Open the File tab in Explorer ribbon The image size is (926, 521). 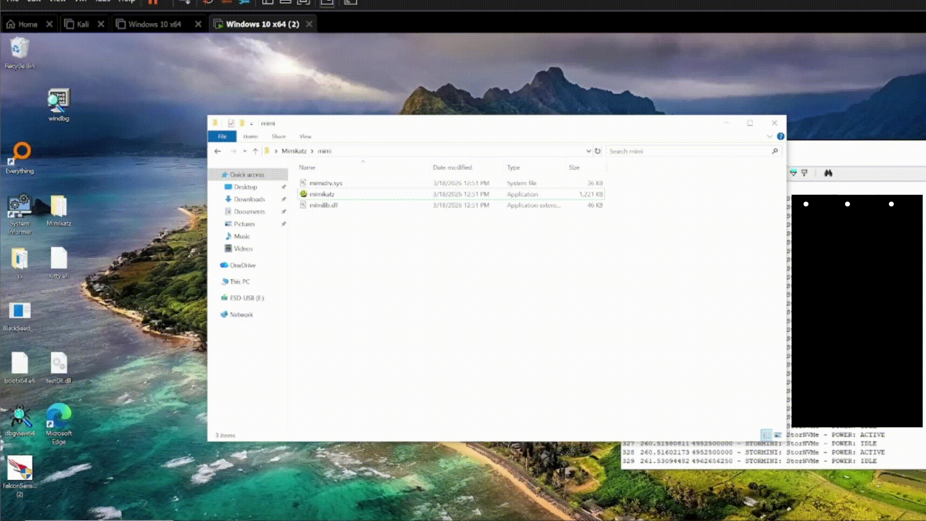(x=222, y=137)
